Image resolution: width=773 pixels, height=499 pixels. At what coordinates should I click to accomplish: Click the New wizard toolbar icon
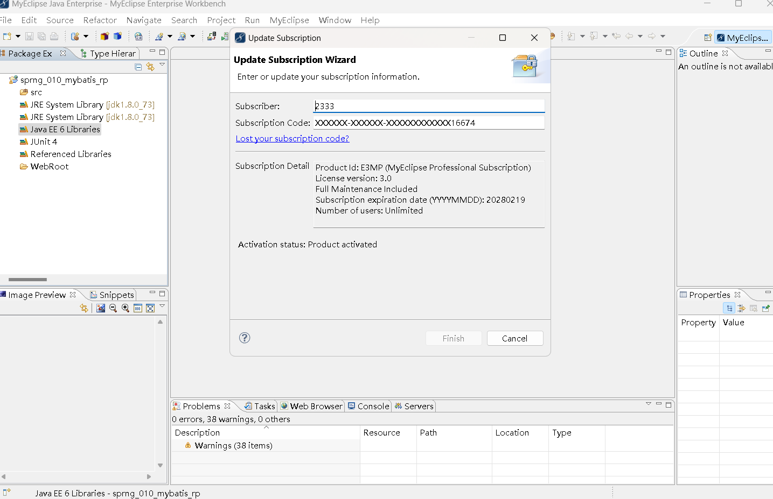7,36
